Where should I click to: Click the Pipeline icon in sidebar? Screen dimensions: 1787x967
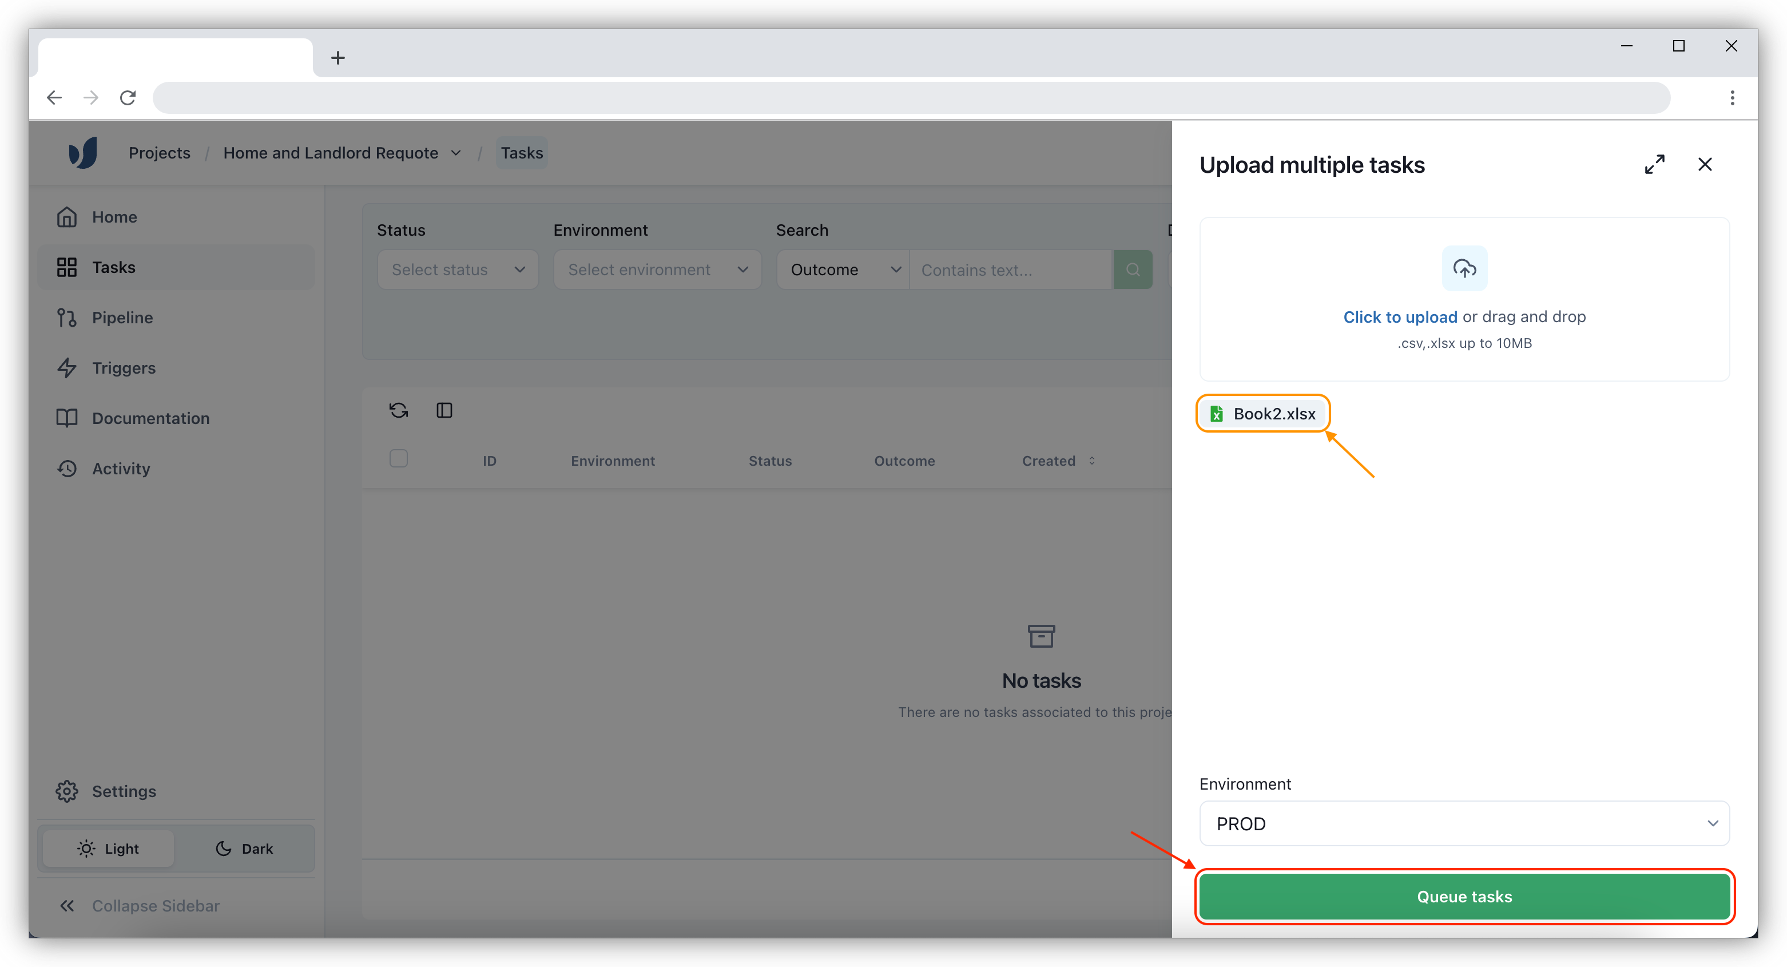point(68,318)
